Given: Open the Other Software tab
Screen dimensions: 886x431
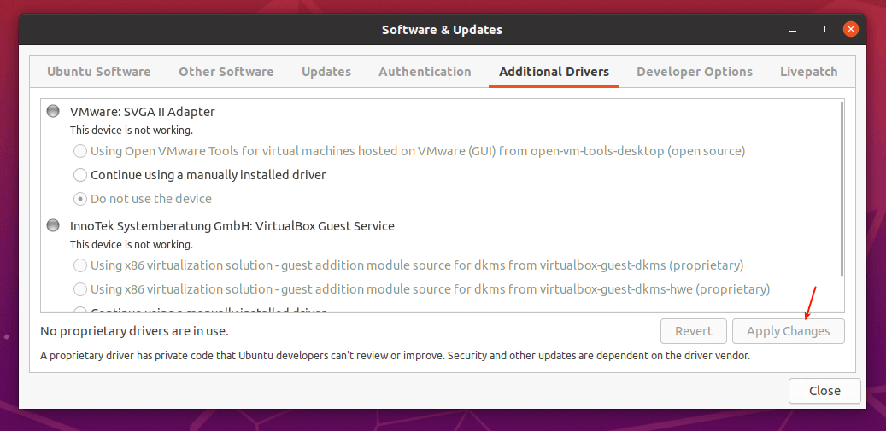Looking at the screenshot, I should (x=226, y=72).
